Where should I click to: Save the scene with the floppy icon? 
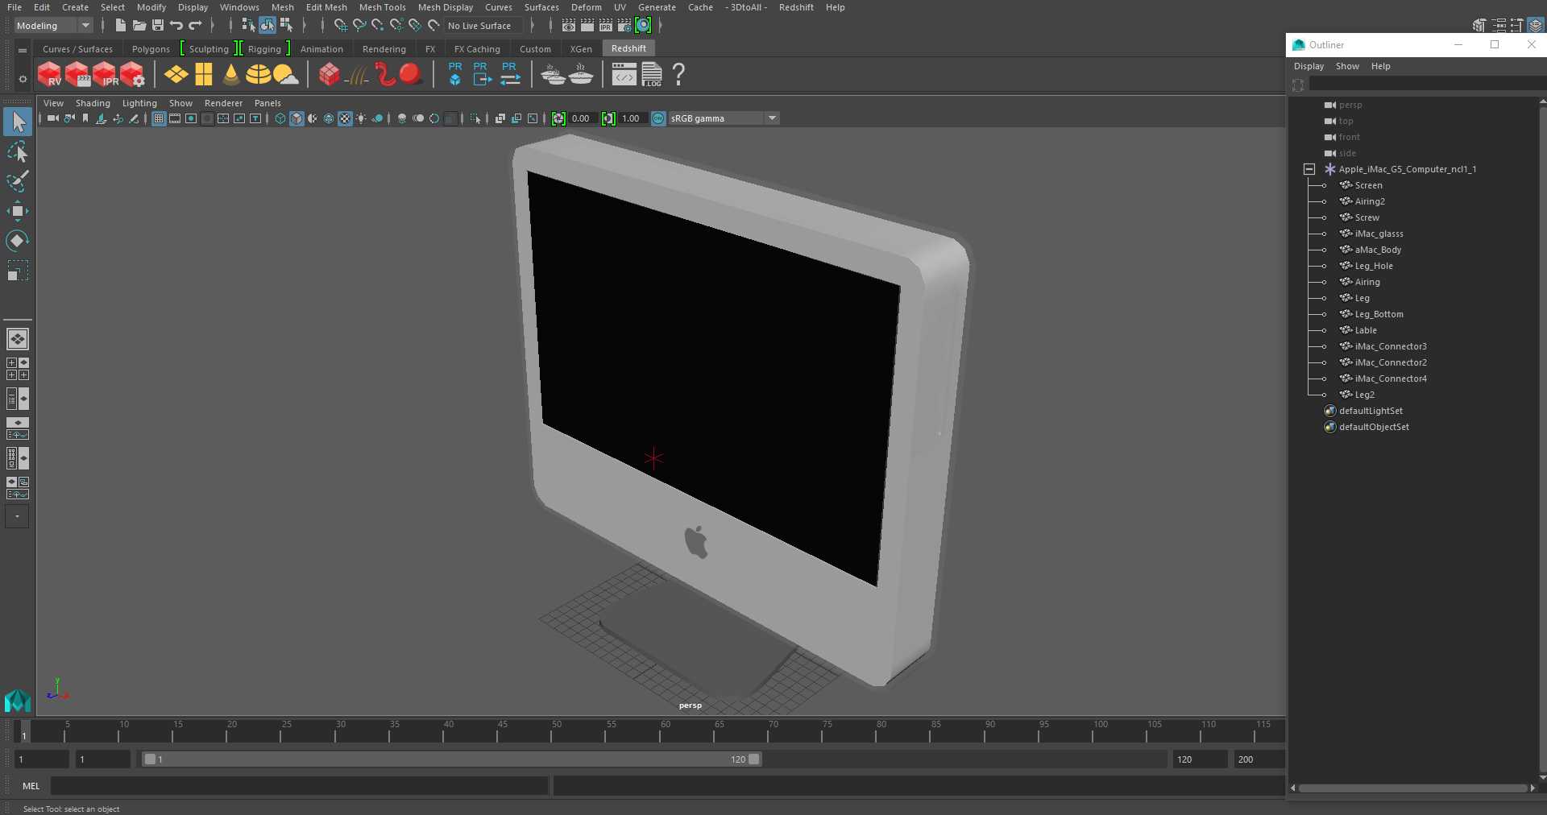point(158,26)
